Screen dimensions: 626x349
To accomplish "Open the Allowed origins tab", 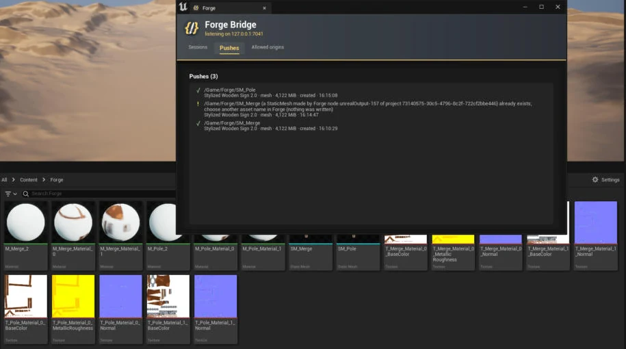I will [x=268, y=47].
